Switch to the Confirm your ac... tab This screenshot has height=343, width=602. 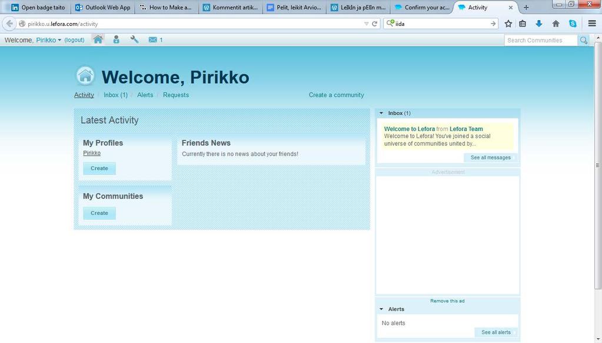422,7
